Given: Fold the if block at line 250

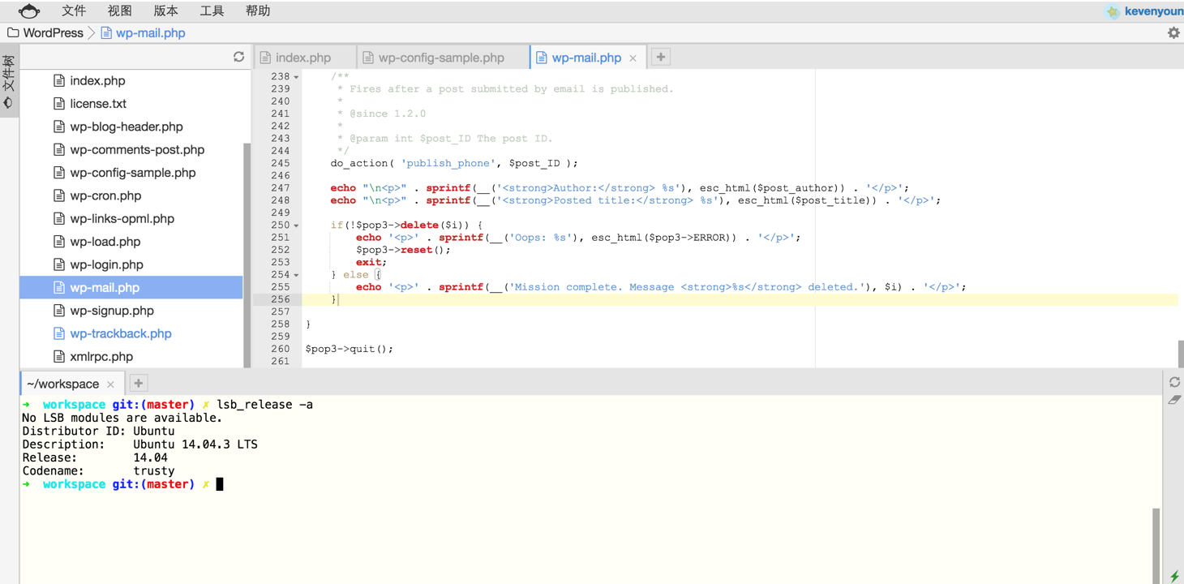Looking at the screenshot, I should point(296,225).
